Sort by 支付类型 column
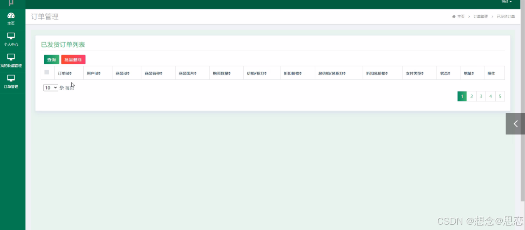The height and width of the screenshot is (230, 525). coord(414,73)
